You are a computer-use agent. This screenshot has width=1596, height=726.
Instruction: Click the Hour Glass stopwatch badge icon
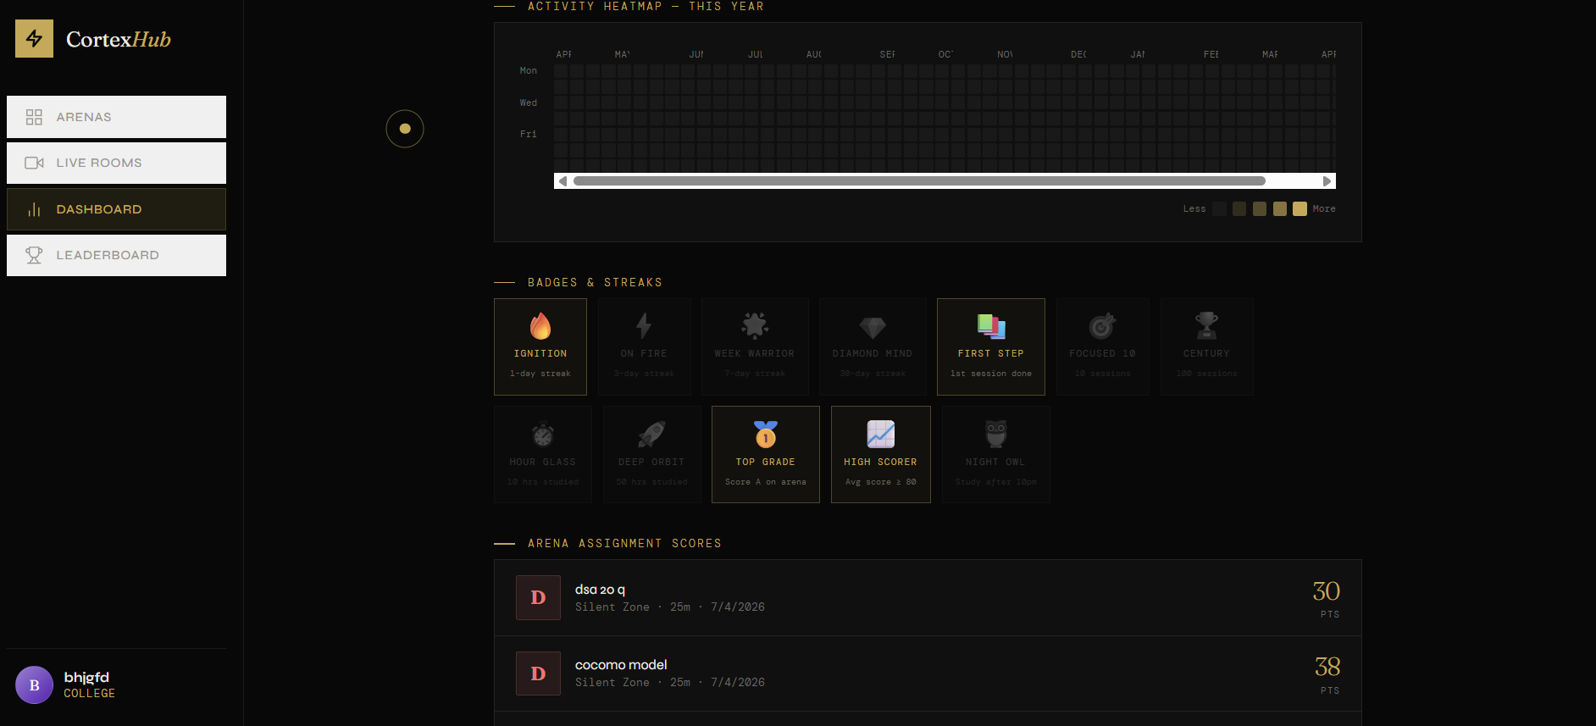pyautogui.click(x=543, y=435)
